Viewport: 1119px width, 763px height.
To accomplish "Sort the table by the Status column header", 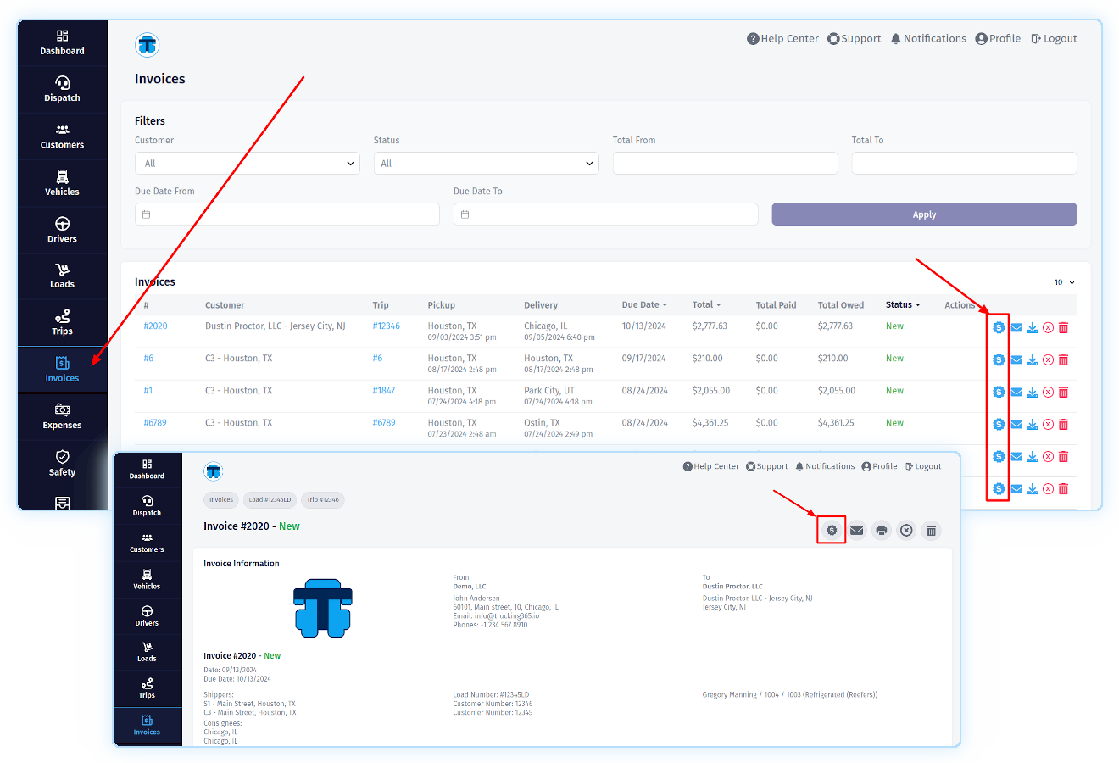I will [902, 305].
